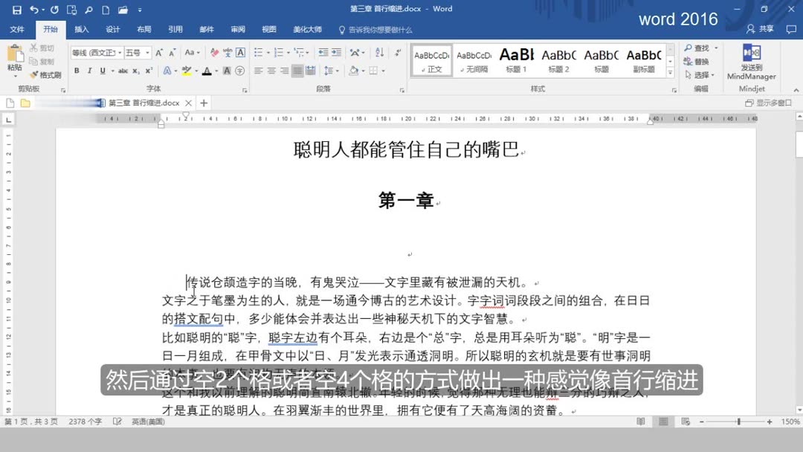The height and width of the screenshot is (452, 803).
Task: Select the Center alignment icon
Action: pos(271,71)
